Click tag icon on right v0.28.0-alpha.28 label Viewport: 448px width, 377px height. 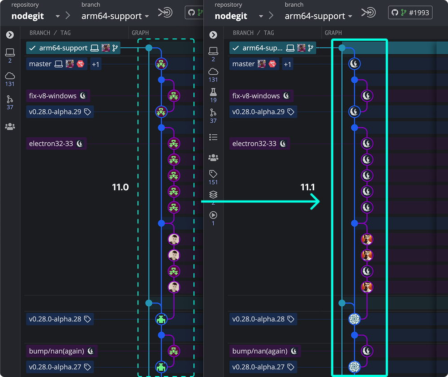pyautogui.click(x=291, y=319)
